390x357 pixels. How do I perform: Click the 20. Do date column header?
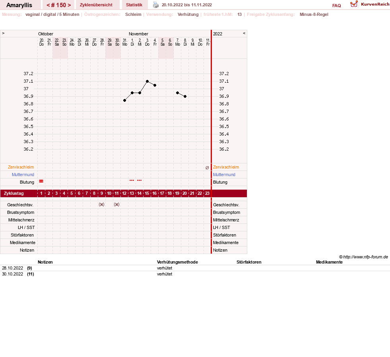click(41, 42)
